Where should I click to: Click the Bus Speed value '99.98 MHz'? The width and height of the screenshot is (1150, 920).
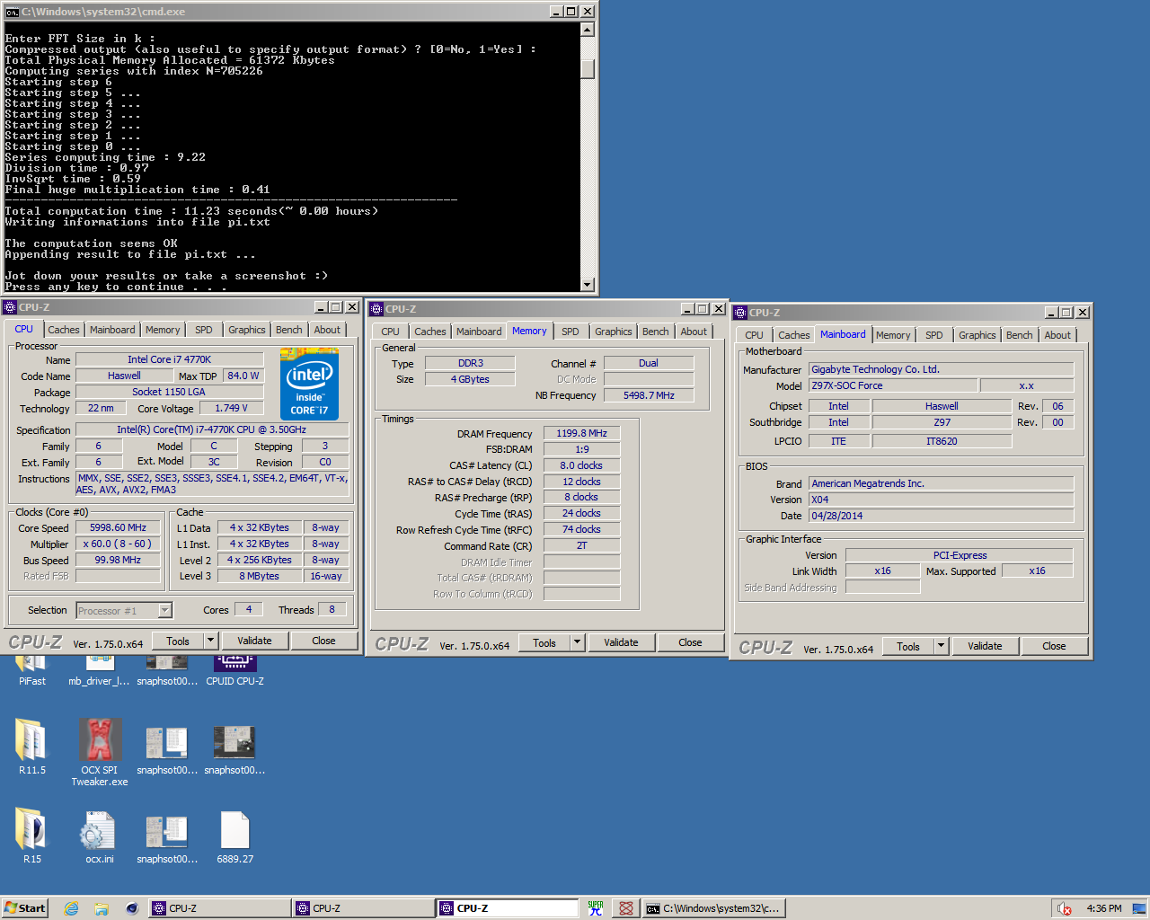point(118,560)
